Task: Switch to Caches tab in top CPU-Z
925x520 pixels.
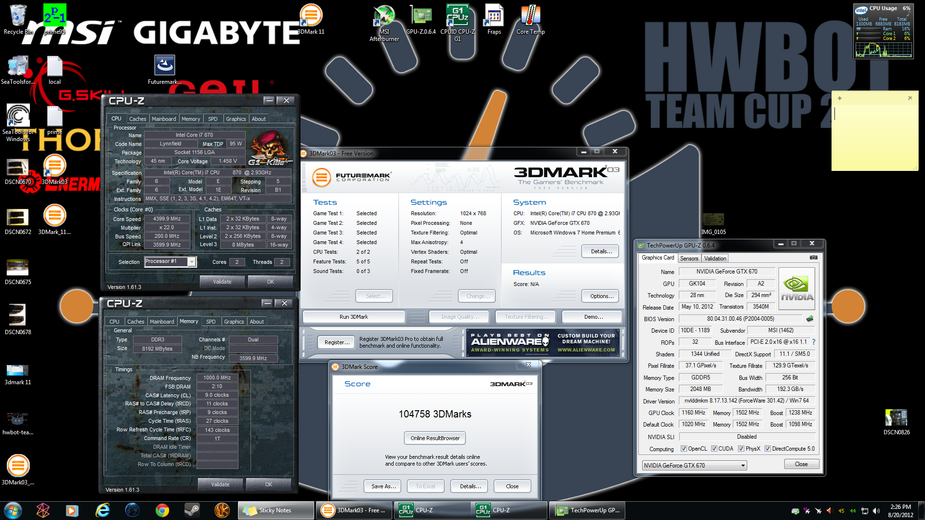Action: [x=137, y=119]
